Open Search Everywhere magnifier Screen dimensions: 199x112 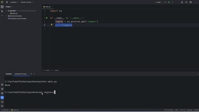click(186, 2)
